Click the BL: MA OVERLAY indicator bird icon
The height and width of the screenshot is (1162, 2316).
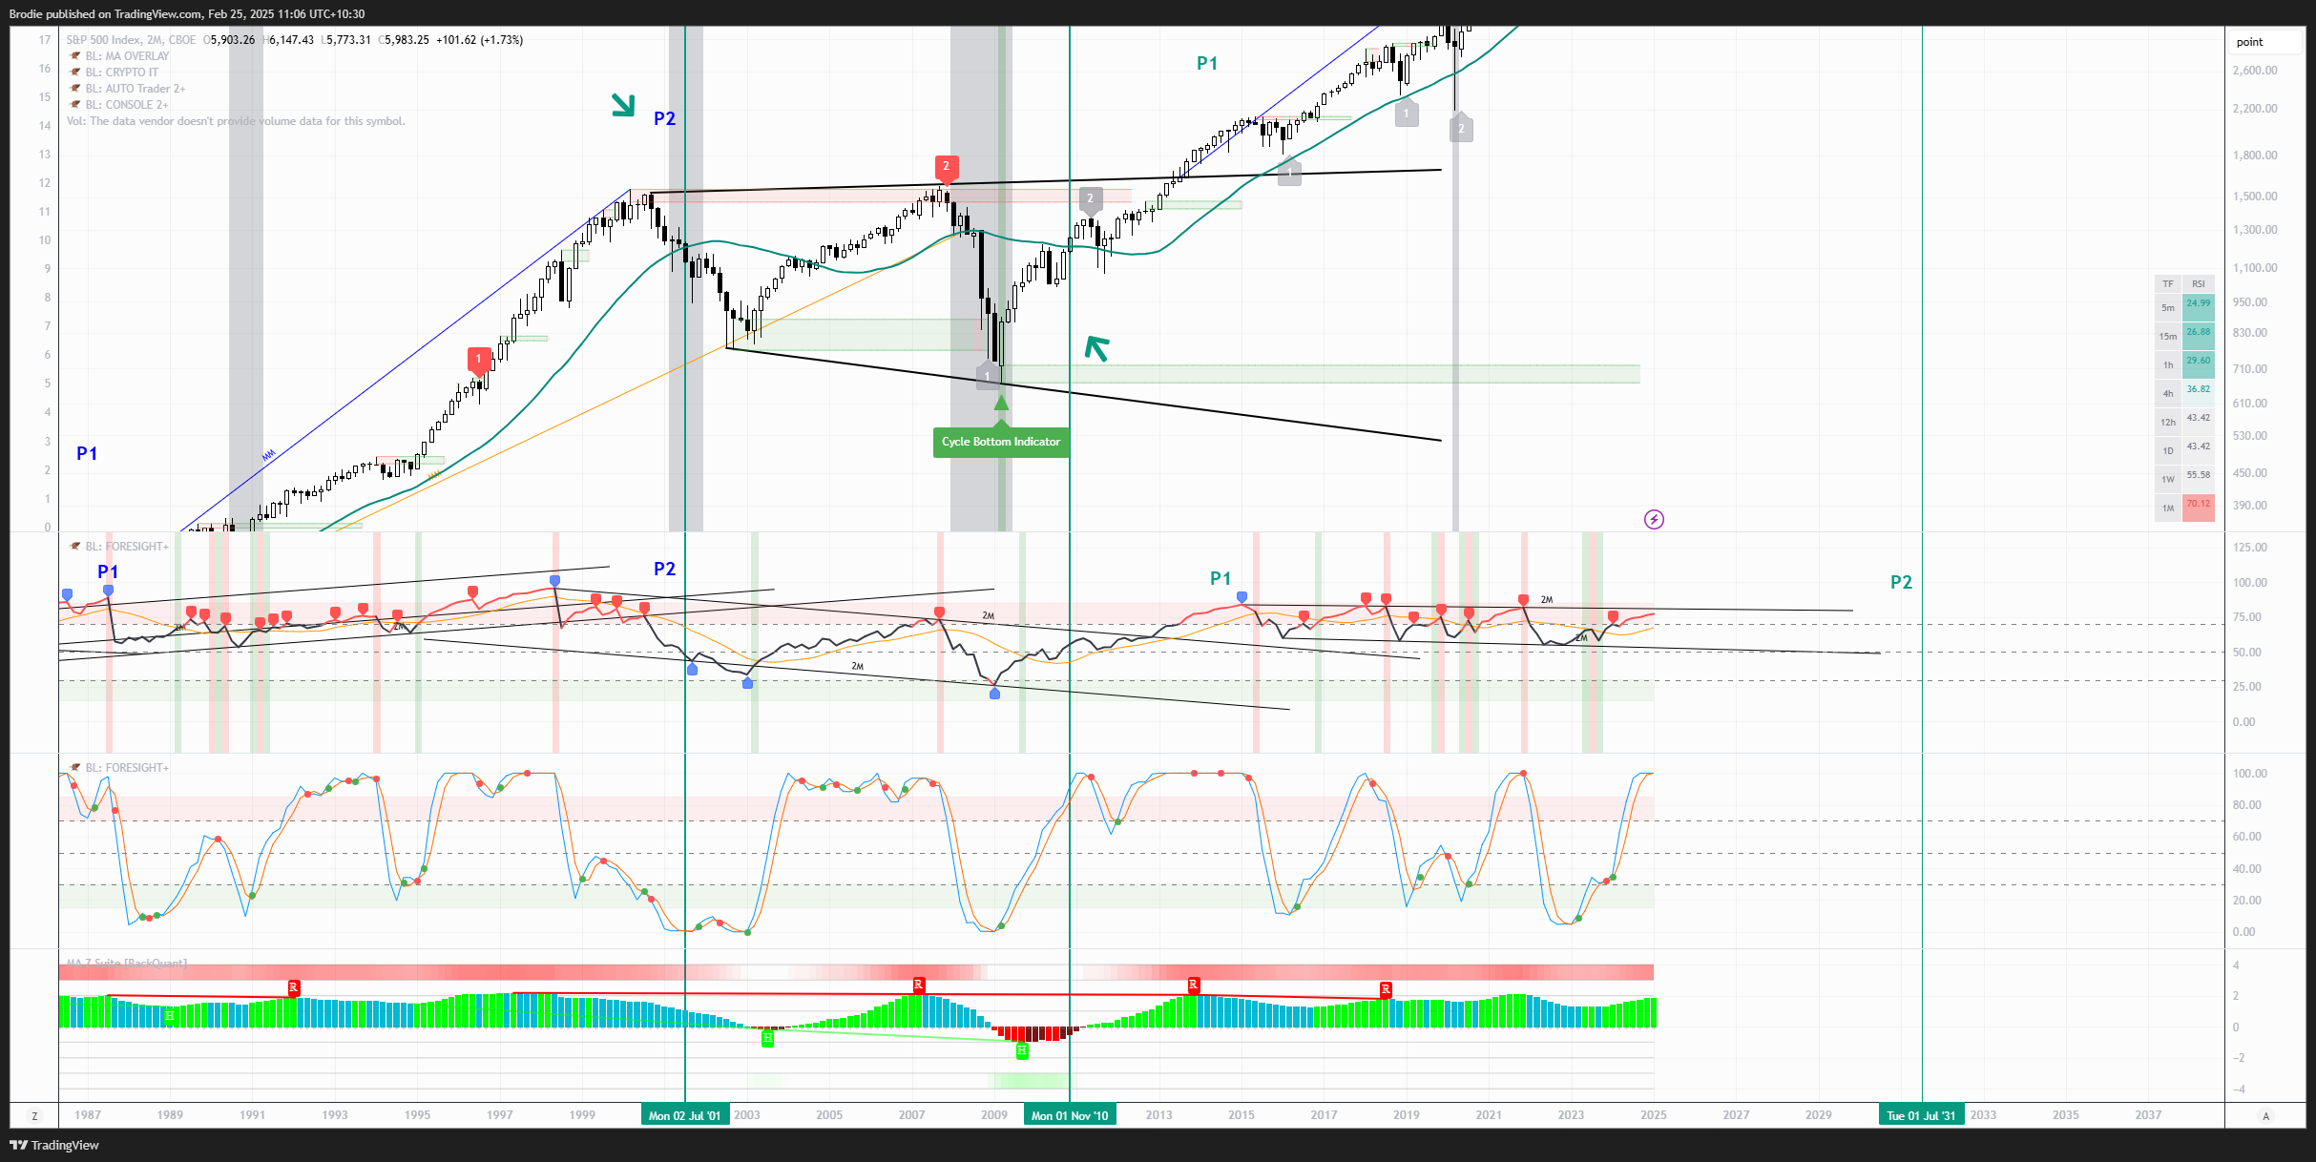click(x=75, y=56)
